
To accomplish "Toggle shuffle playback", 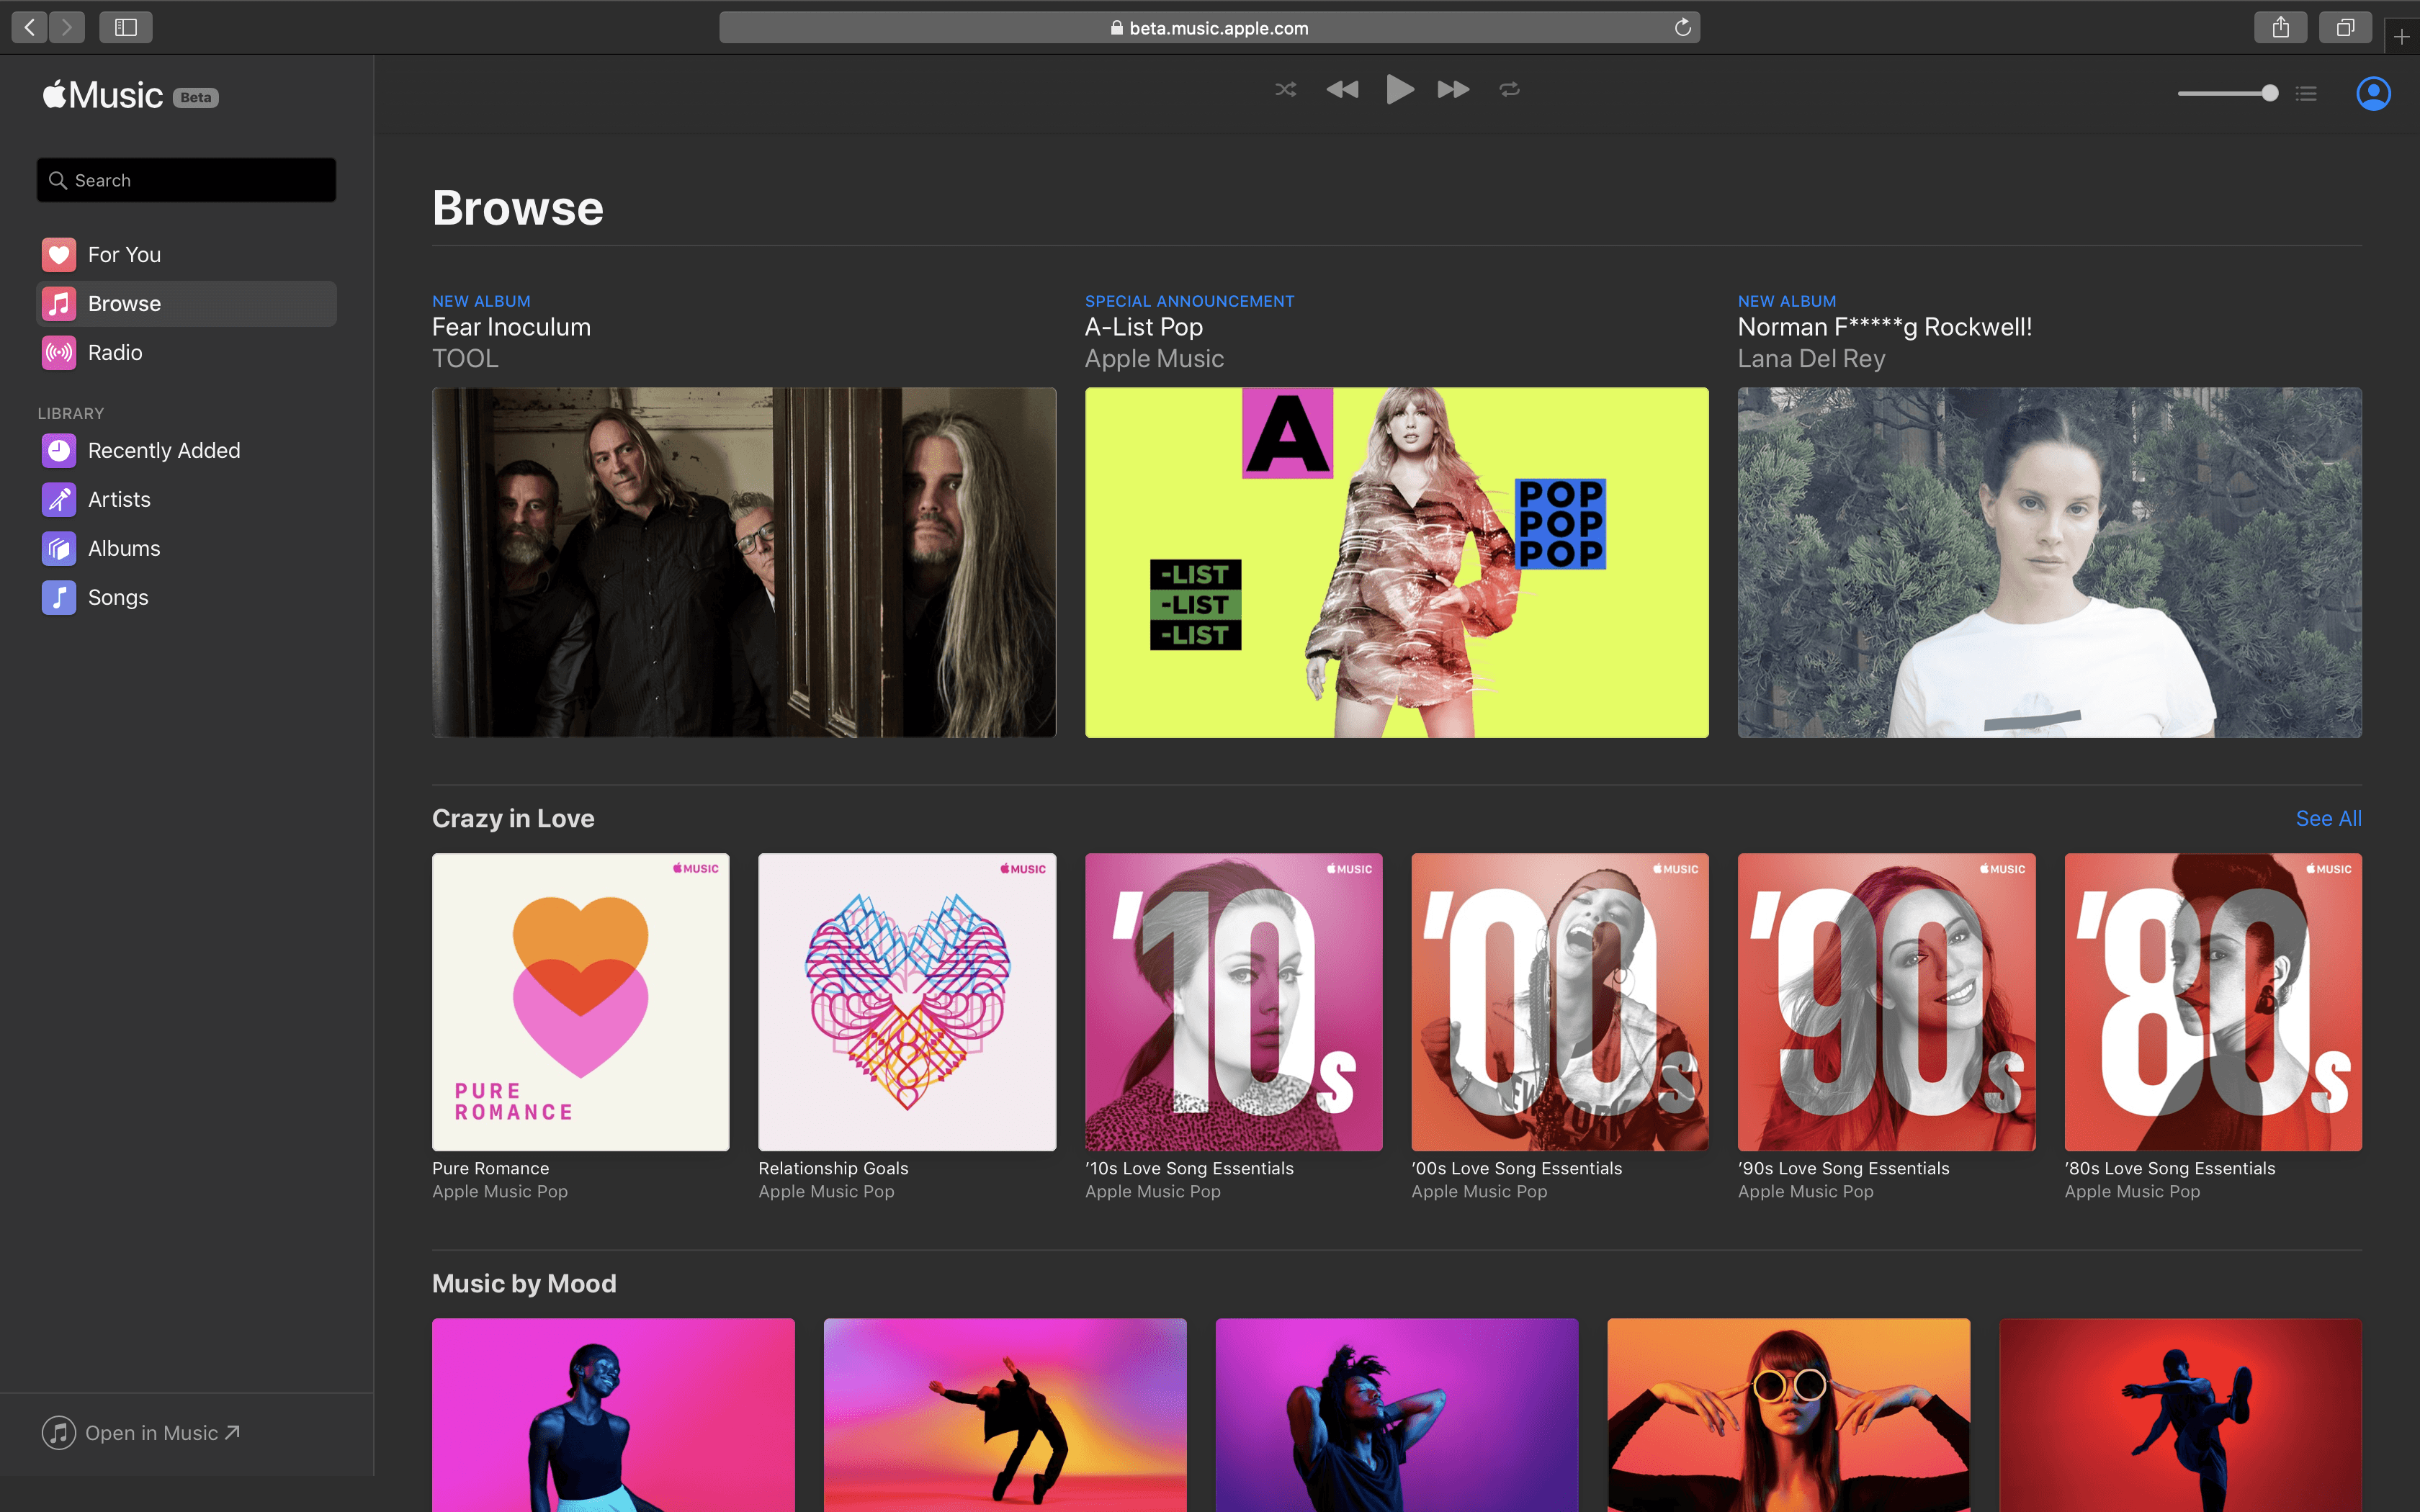I will click(x=1286, y=90).
